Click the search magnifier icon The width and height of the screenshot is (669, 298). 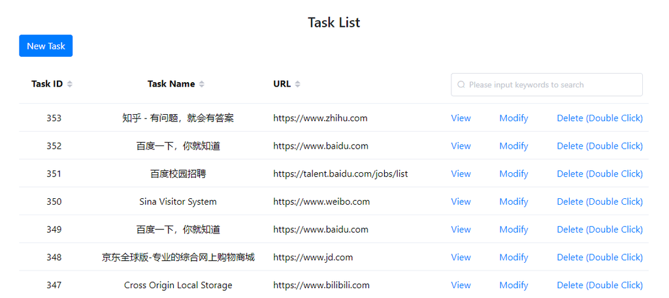pos(461,85)
